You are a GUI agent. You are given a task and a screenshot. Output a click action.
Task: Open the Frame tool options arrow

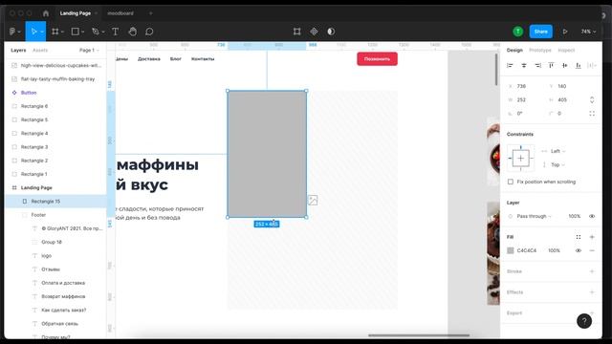(62, 32)
